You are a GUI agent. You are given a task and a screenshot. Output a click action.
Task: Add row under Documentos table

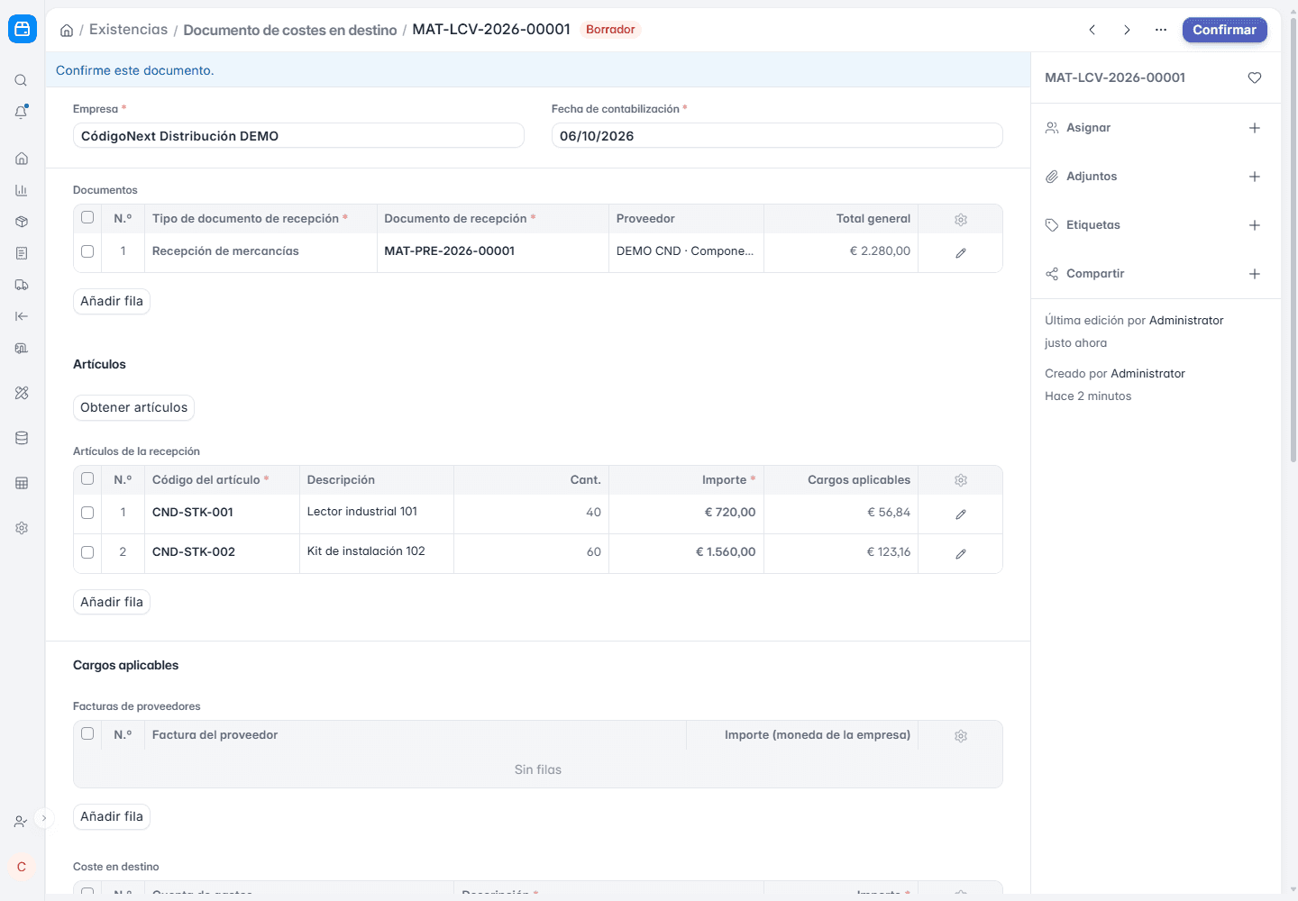pos(112,301)
